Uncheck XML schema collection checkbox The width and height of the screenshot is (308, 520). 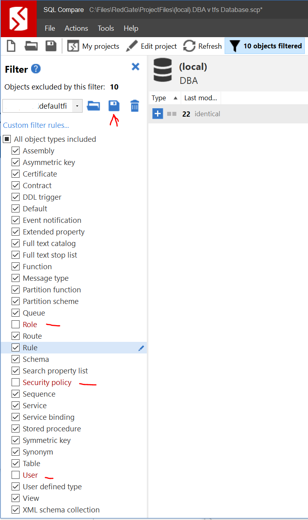(16, 510)
